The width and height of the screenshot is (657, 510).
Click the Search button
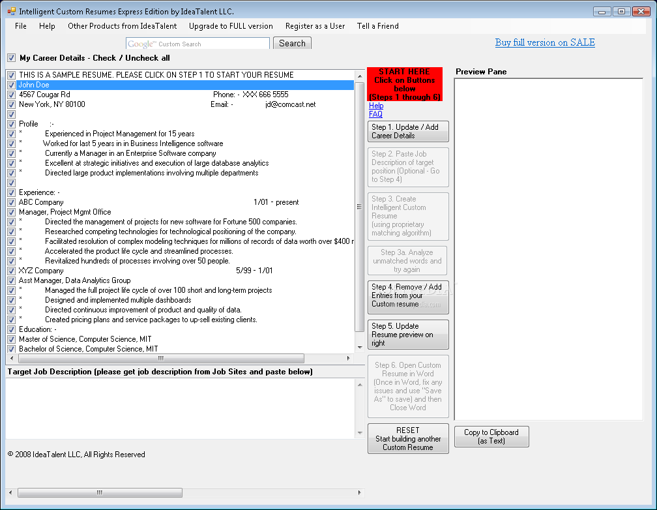292,43
